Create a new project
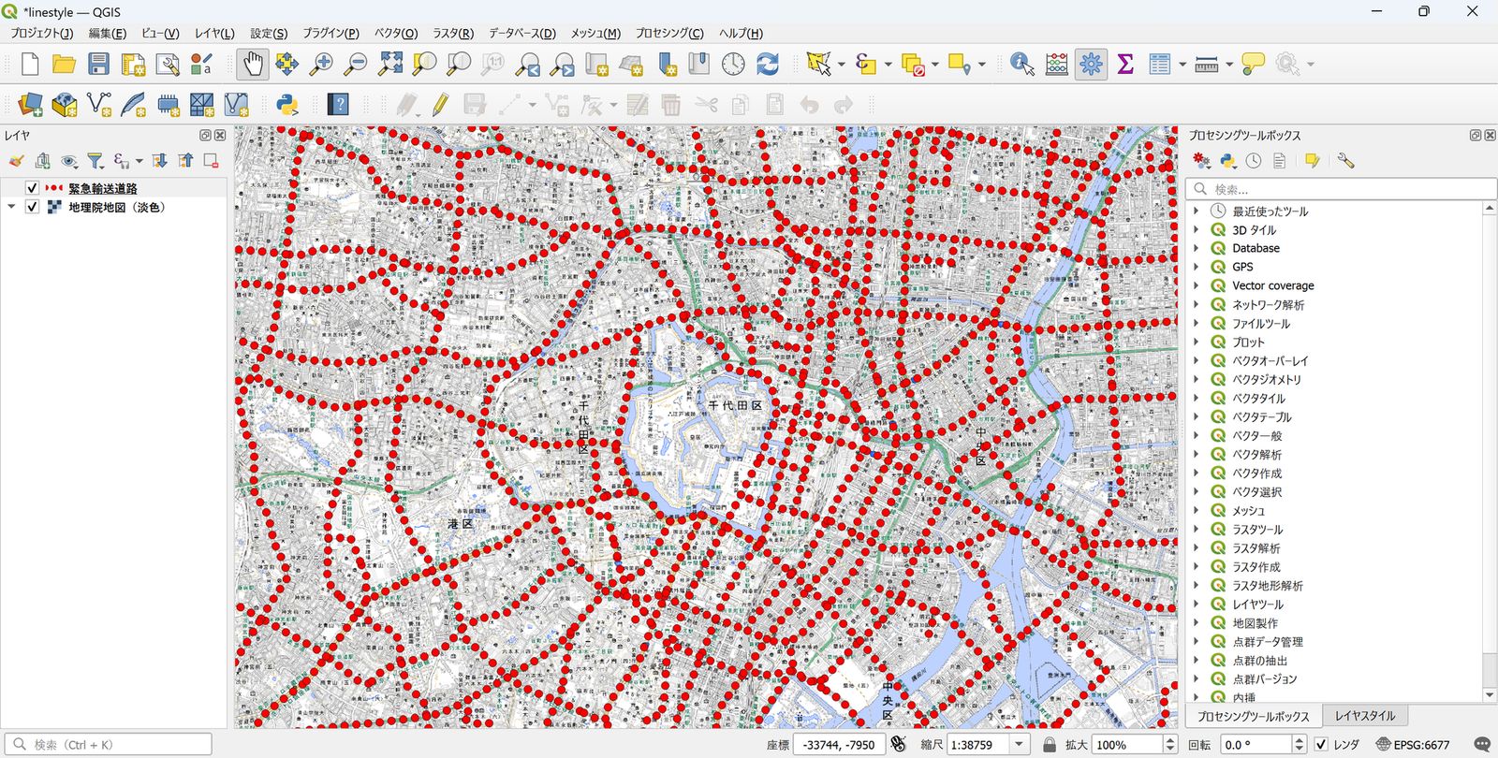Viewport: 1498px width, 758px height. click(x=30, y=64)
